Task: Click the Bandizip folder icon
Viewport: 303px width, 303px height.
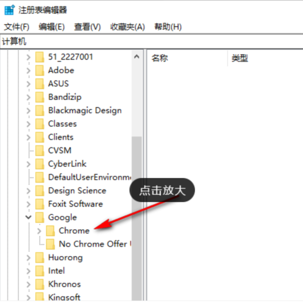Action: 40,97
